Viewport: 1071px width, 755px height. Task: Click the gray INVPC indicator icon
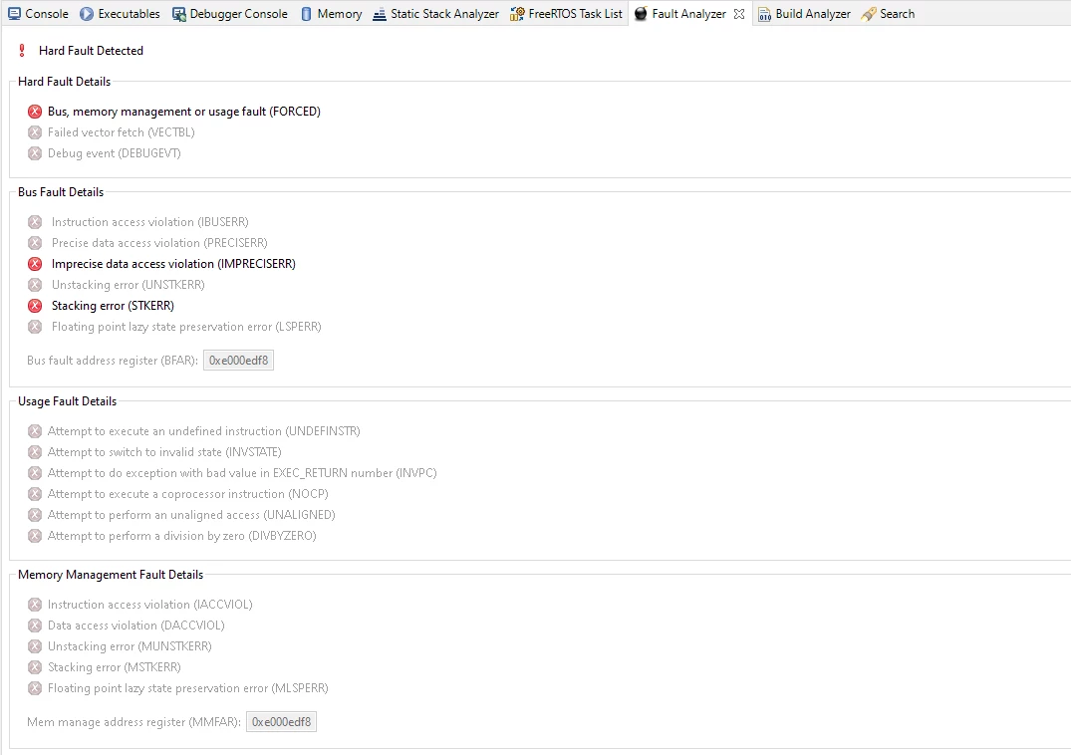35,473
